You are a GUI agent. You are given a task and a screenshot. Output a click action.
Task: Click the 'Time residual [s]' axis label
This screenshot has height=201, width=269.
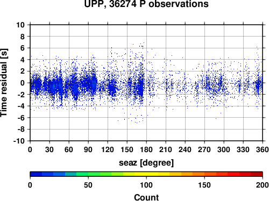coord(4,83)
